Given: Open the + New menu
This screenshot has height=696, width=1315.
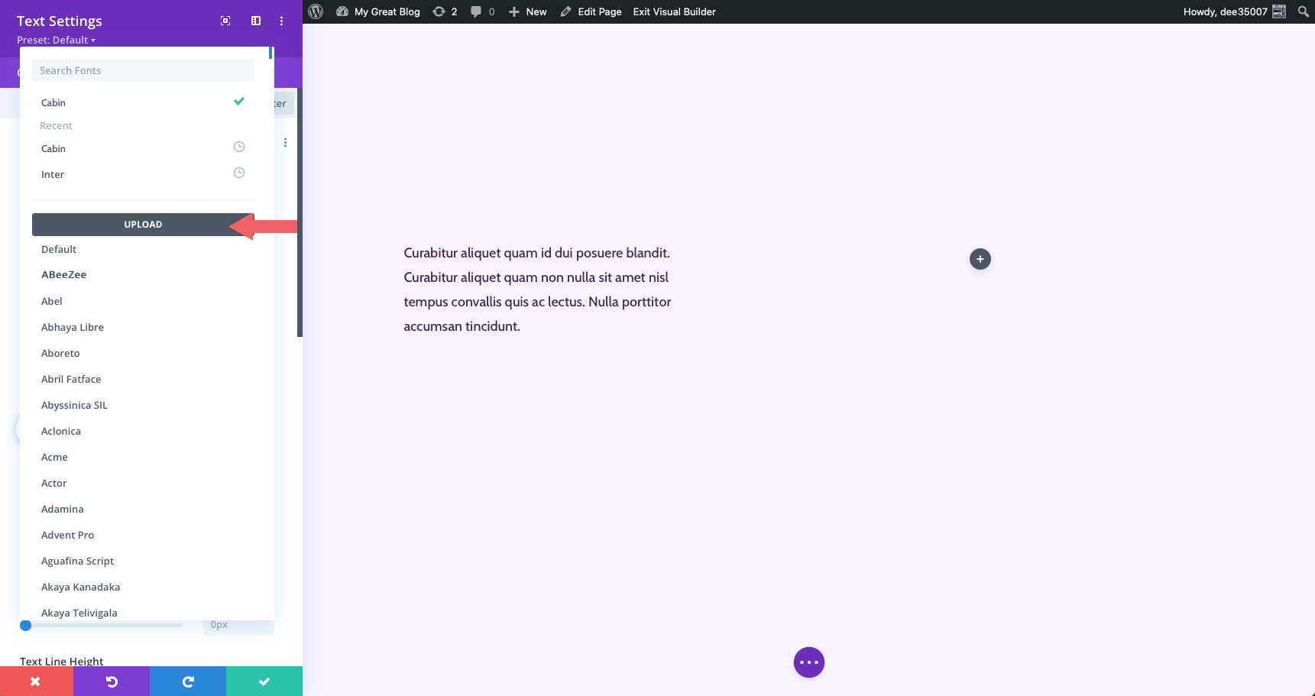Looking at the screenshot, I should [x=527, y=11].
